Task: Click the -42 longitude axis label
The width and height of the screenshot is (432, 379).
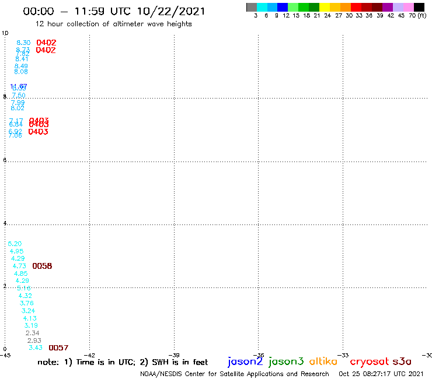Action: tap(89, 355)
